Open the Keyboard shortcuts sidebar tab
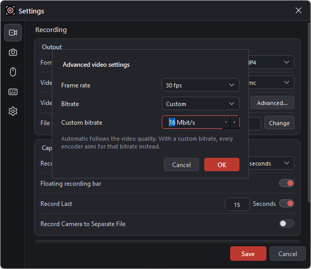 pyautogui.click(x=13, y=92)
